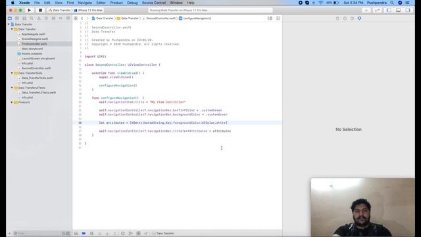This screenshot has width=421, height=237.
Task: Open SecondController.swift jump bar segment
Action: (159, 18)
